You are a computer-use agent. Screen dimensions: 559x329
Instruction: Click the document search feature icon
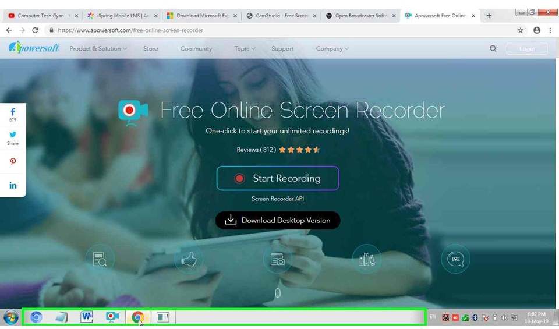pyautogui.click(x=100, y=259)
